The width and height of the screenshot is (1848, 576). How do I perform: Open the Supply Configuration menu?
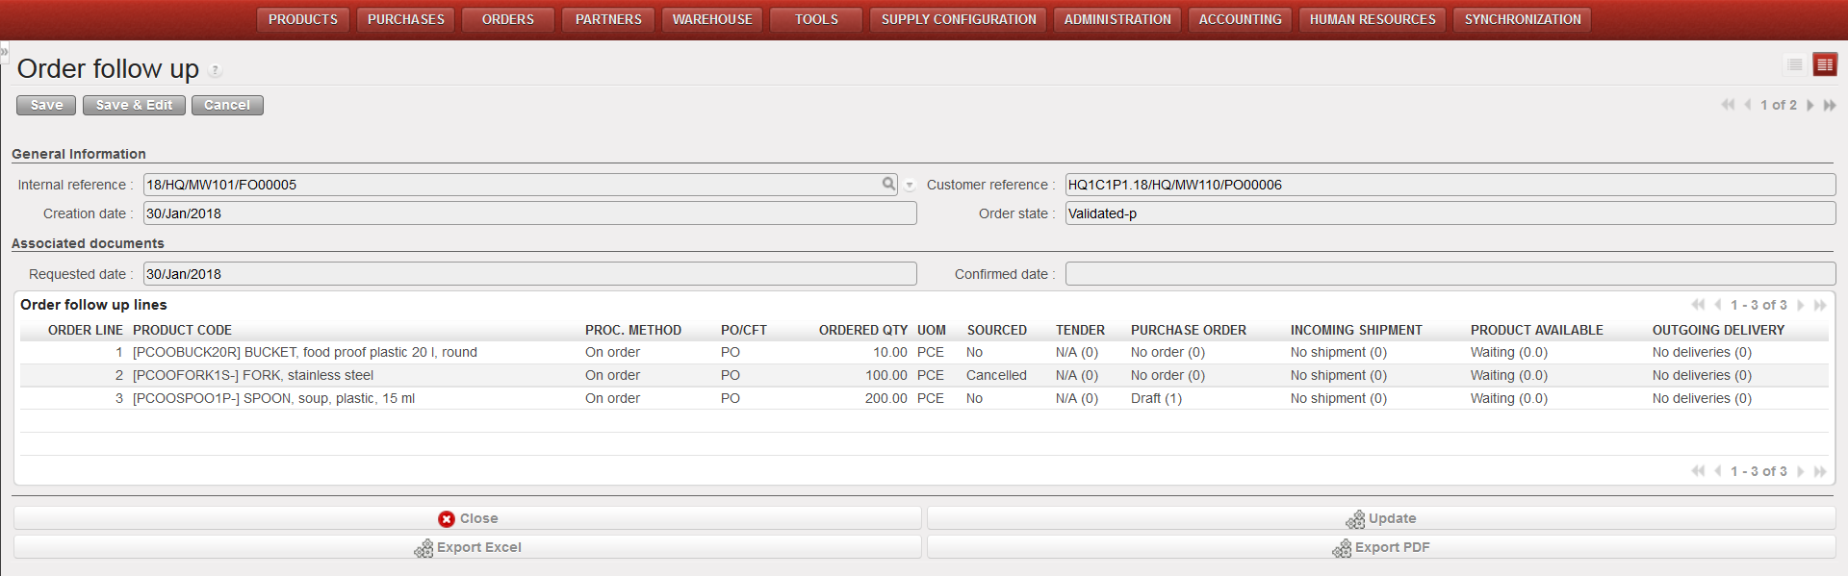tap(959, 19)
